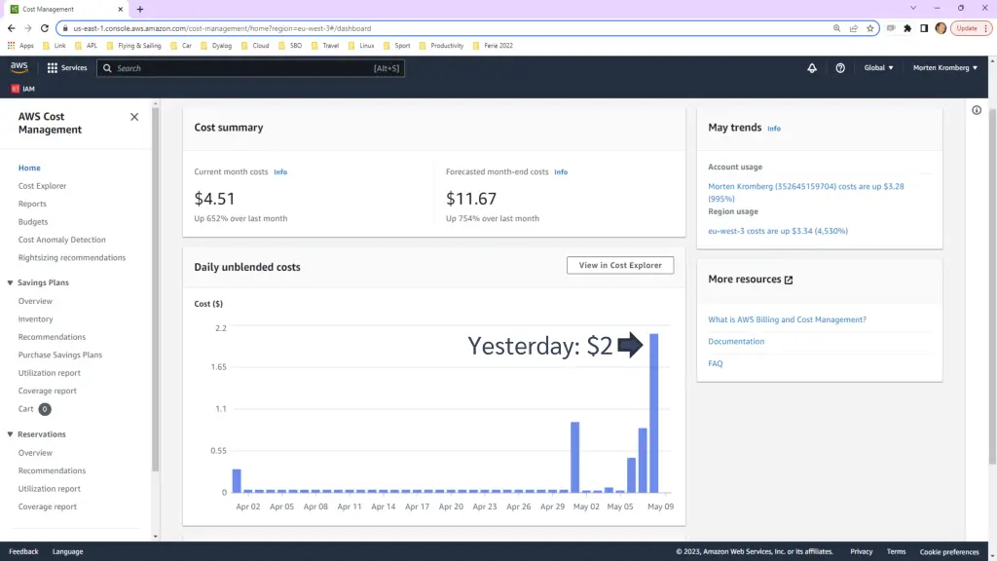Image resolution: width=997 pixels, height=561 pixels.
Task: Open Purchase Savings Plans
Action: click(x=59, y=355)
